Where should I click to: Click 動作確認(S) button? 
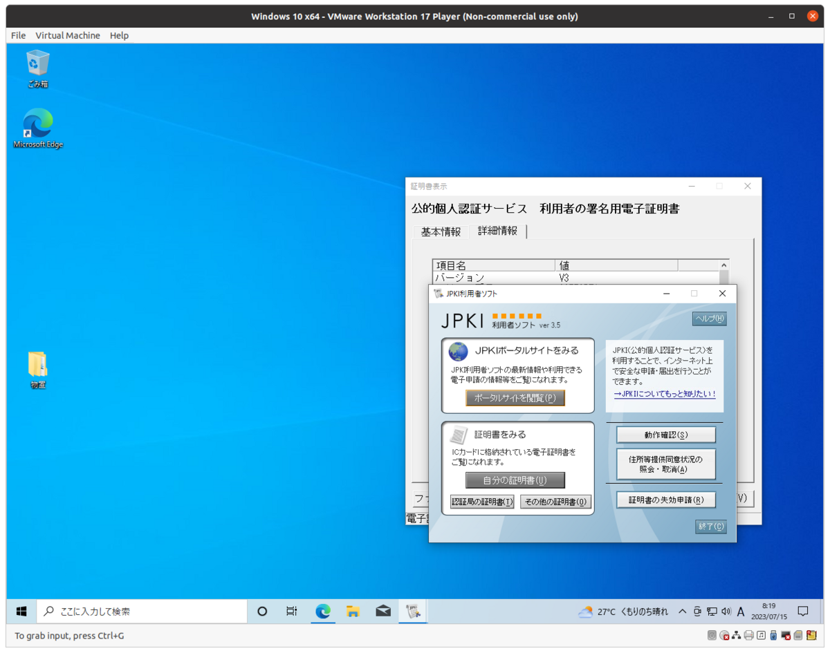point(666,435)
